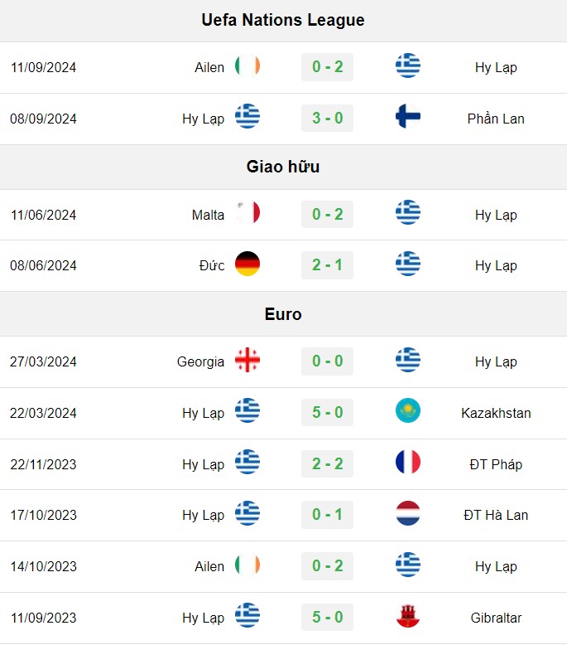Image resolution: width=567 pixels, height=645 pixels.
Task: Click the Germany flag beside Đức
Action: tap(247, 264)
